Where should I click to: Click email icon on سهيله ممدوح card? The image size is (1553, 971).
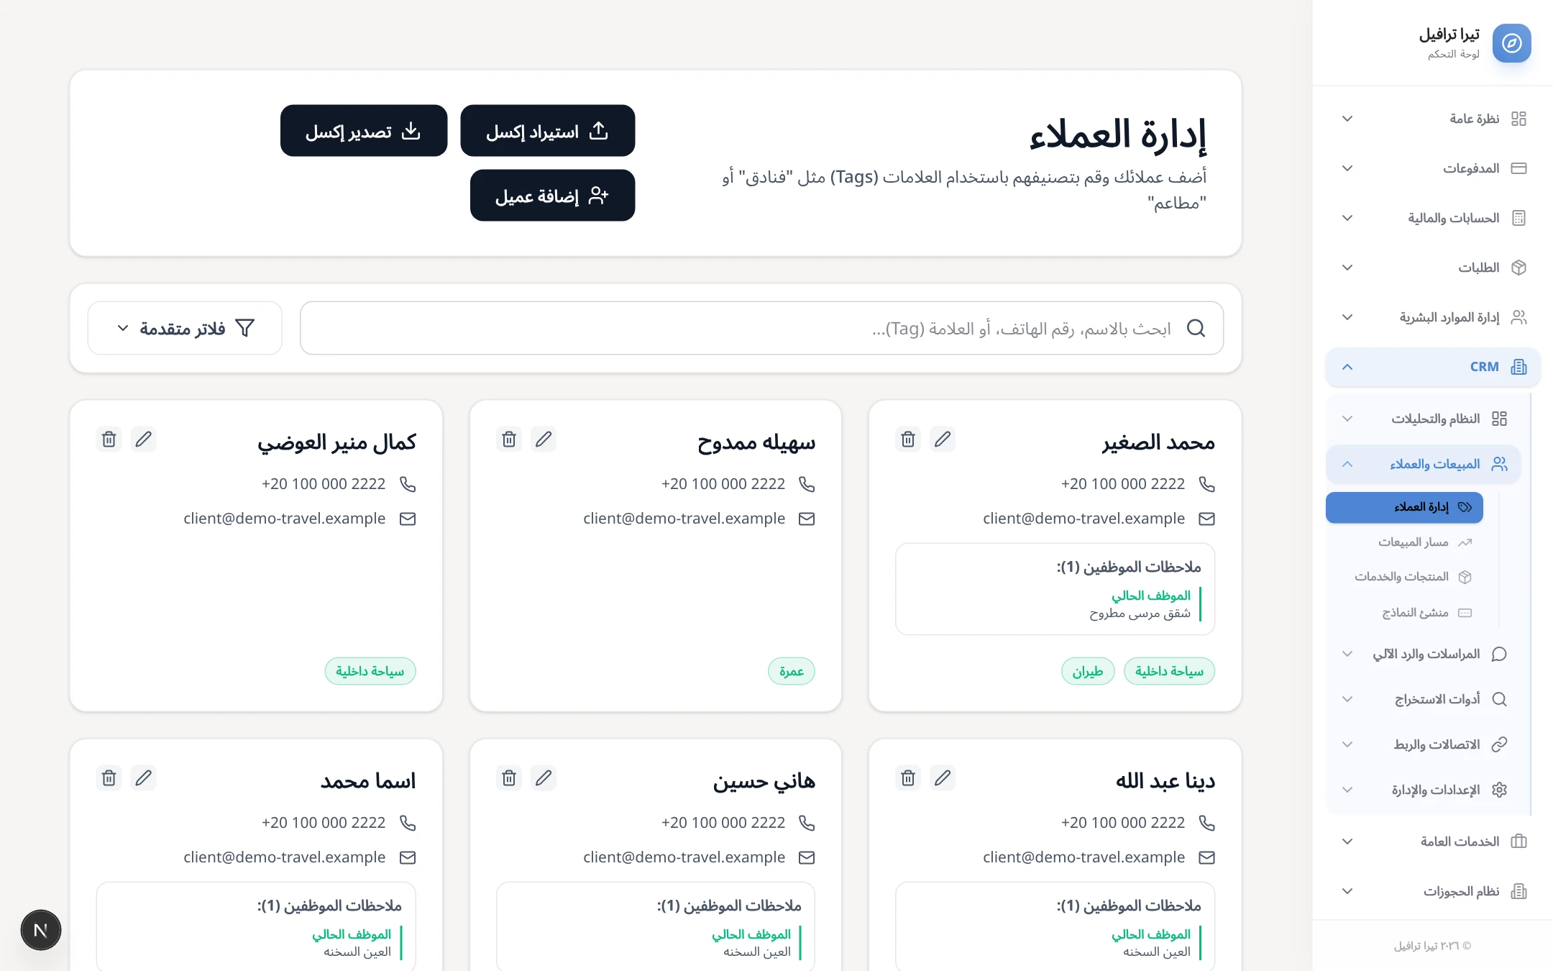click(x=807, y=519)
